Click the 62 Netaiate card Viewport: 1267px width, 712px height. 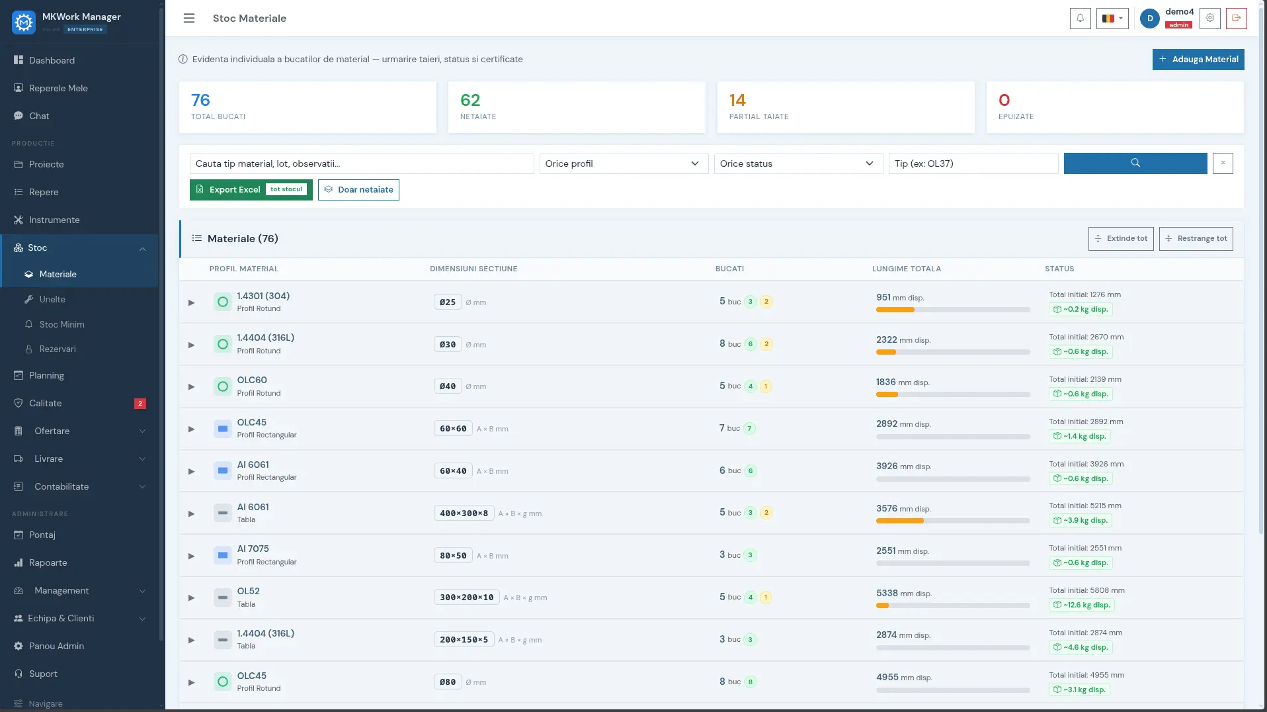tap(577, 107)
